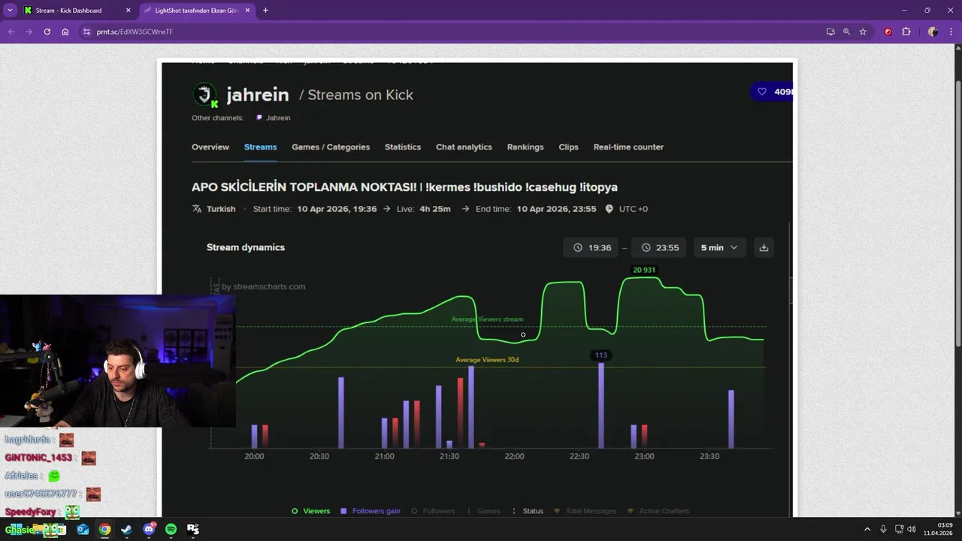Toggle the Viewers legend item
The image size is (962, 541).
point(310,511)
